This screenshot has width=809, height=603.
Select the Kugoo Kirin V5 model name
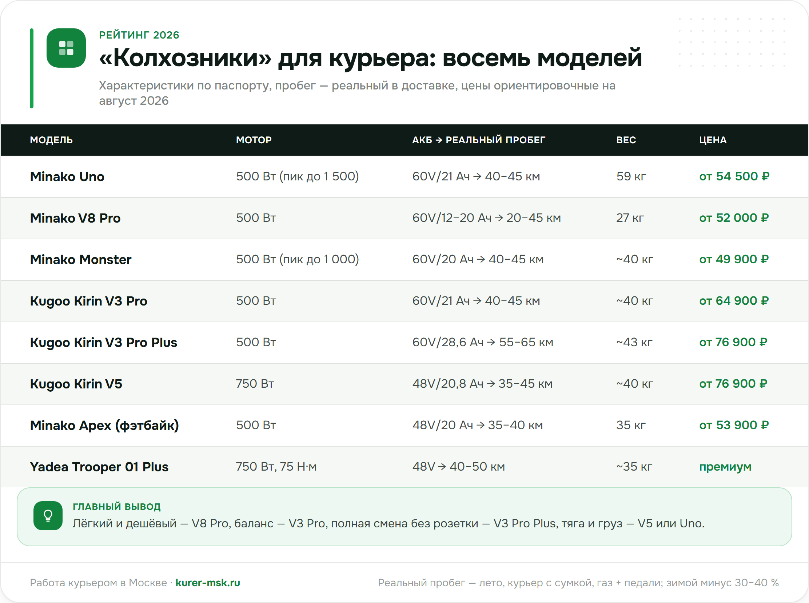point(76,384)
